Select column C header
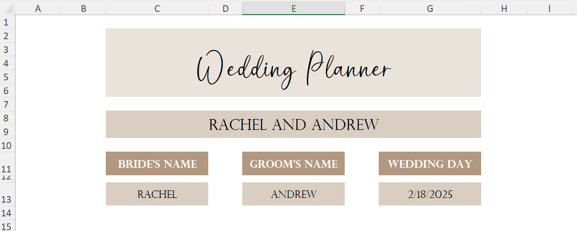The image size is (577, 231). click(x=157, y=9)
